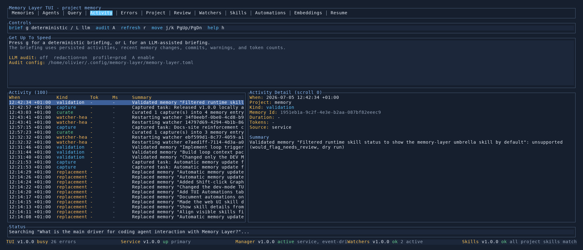Select the 'Add TUI Automations tab' replacement row

[x=126, y=192]
